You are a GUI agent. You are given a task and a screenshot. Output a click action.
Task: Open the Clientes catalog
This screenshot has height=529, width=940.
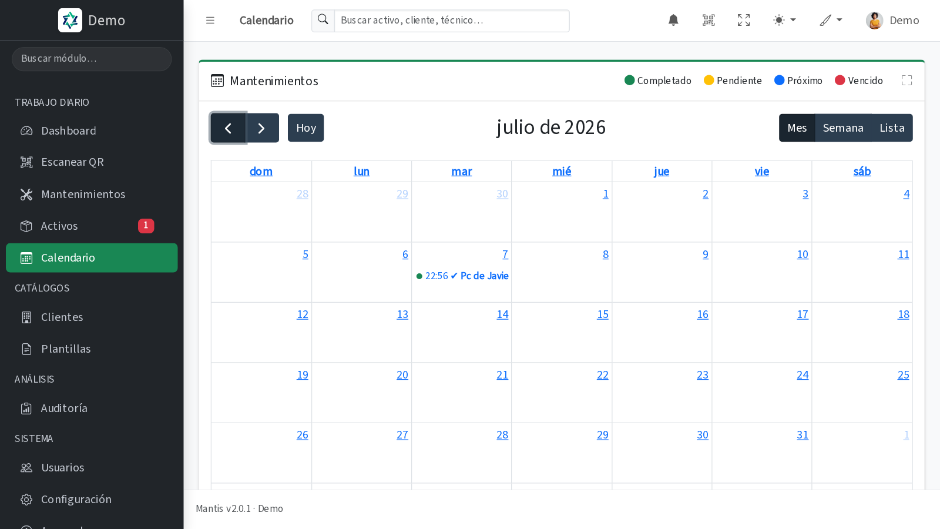92,317
